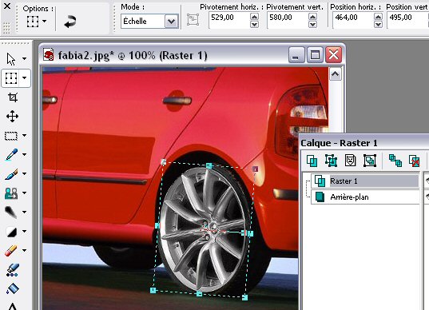Select the arrow pan tool
The height and width of the screenshot is (310, 429).
pyautogui.click(x=11, y=59)
